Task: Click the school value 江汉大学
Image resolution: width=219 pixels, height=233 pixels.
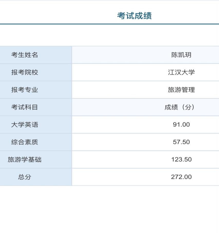Action: pyautogui.click(x=181, y=72)
